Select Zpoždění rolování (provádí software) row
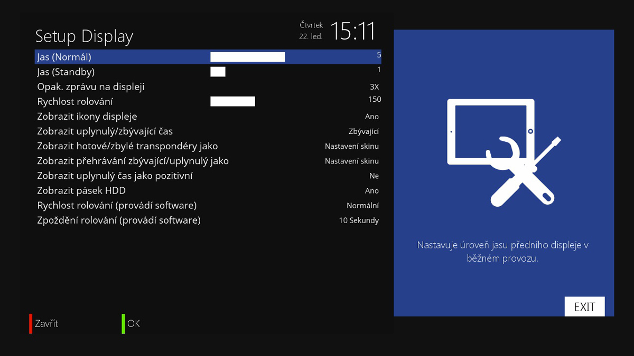 pos(208,219)
